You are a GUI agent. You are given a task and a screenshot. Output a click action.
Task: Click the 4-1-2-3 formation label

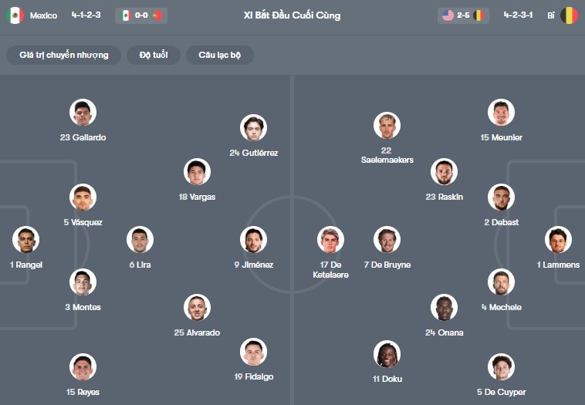pos(86,15)
